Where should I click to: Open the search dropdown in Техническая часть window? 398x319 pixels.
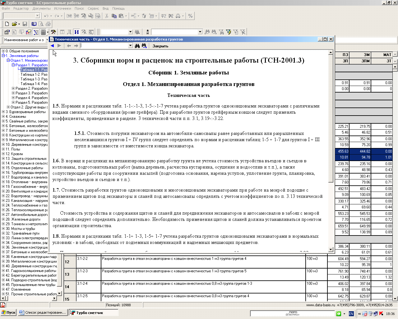[x=131, y=46]
